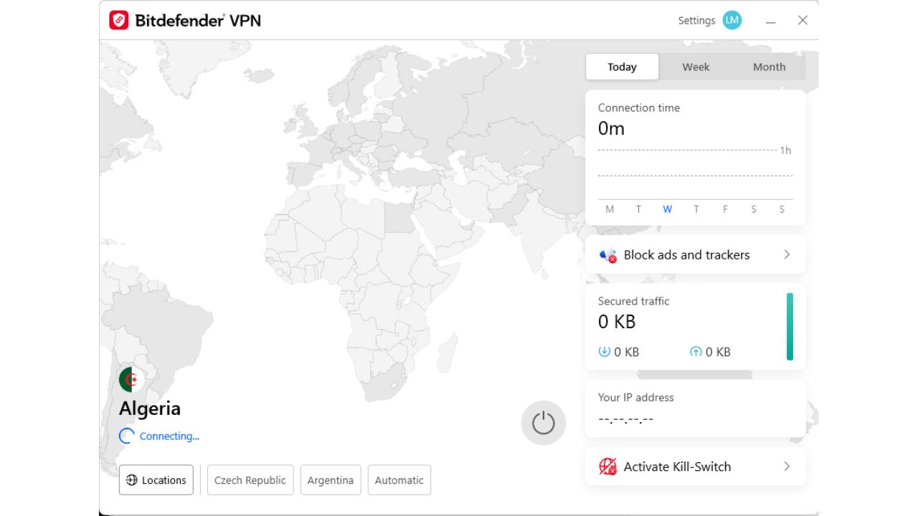
Task: Click the power button to cancel connection
Action: [x=543, y=423]
